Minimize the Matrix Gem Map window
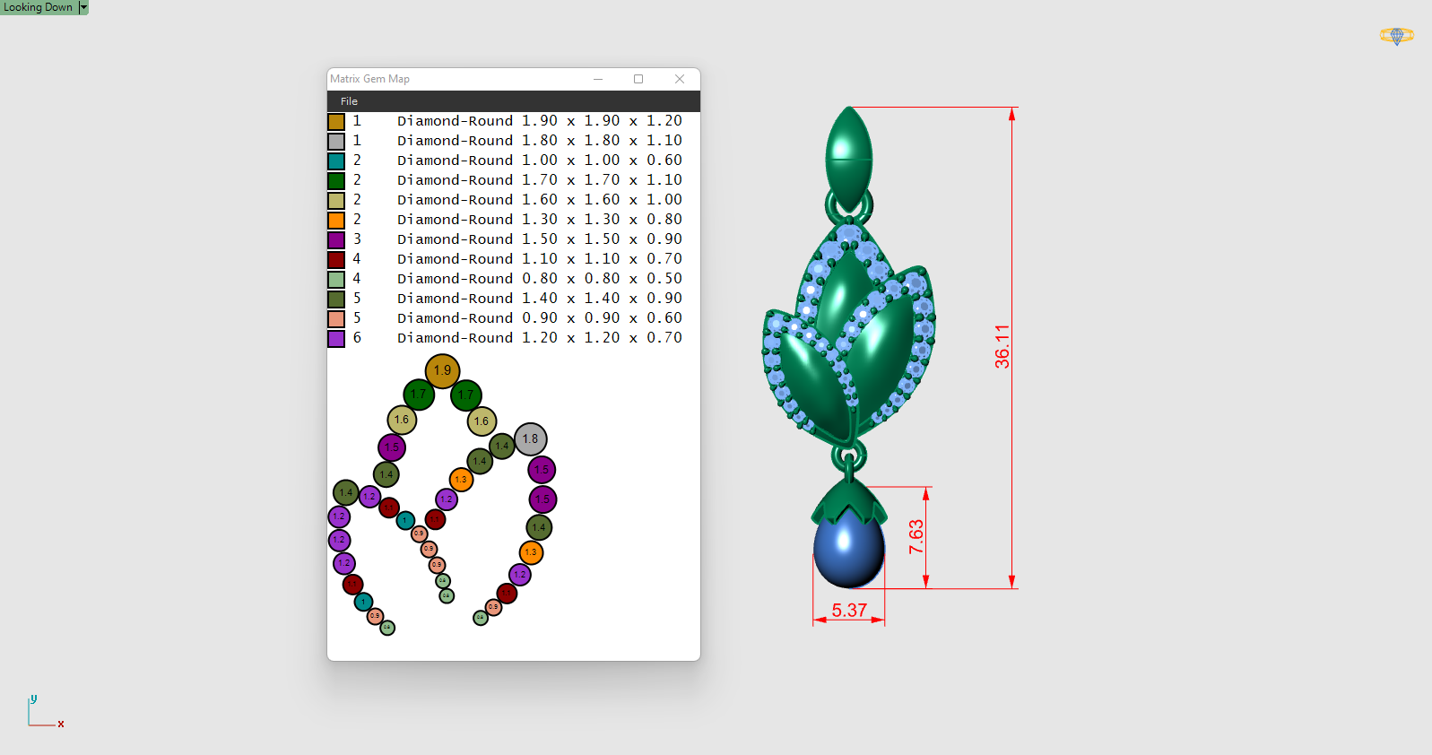This screenshot has width=1432, height=755. pos(598,79)
